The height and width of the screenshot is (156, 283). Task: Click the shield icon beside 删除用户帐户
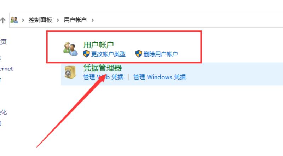(x=139, y=54)
